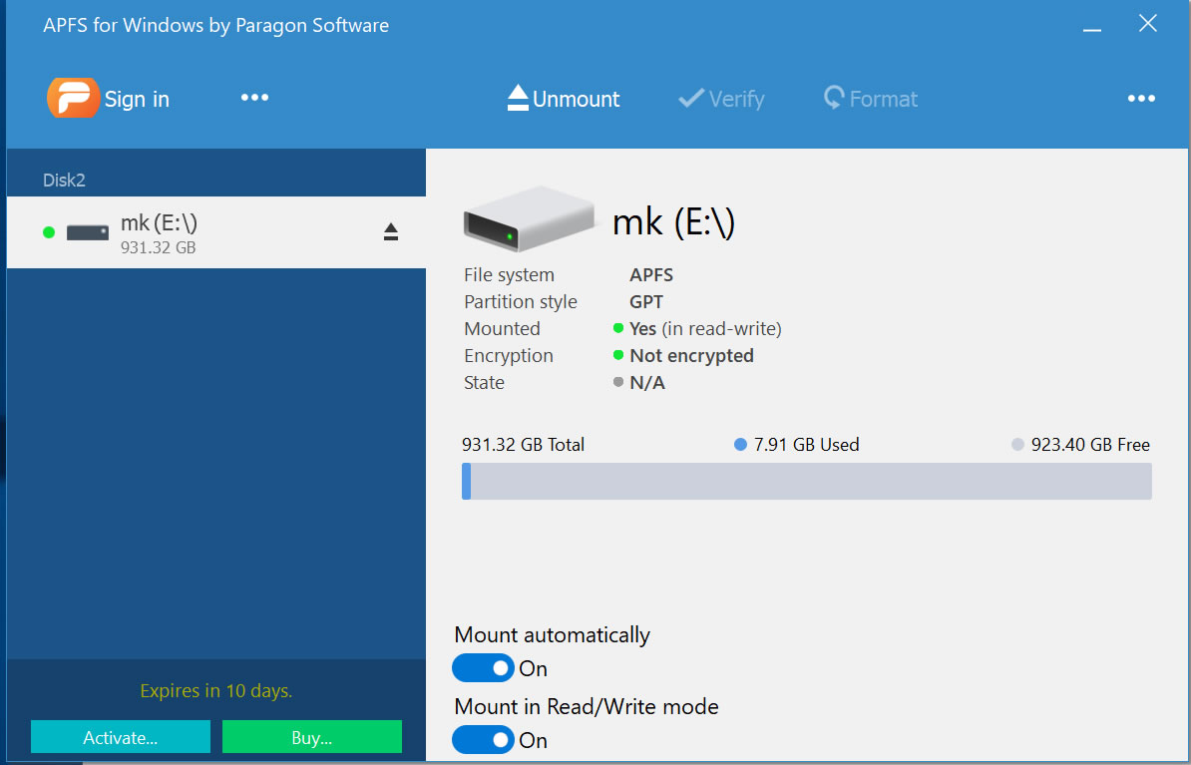This screenshot has width=1191, height=765.
Task: Click the green status dot beside mk
Action: 49,233
